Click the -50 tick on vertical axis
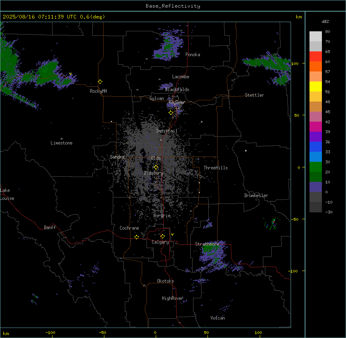Viewport: 346px width, 338px height. (295, 219)
